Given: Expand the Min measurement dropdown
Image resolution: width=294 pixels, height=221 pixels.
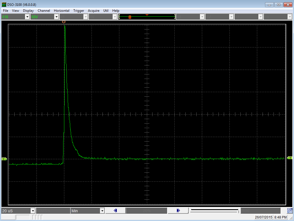Looking at the screenshot, I should tap(102, 211).
